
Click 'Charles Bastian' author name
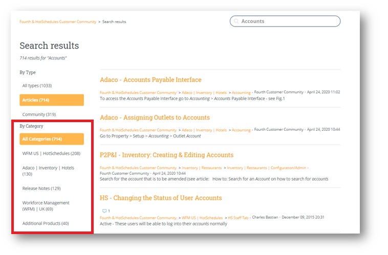tap(265, 217)
